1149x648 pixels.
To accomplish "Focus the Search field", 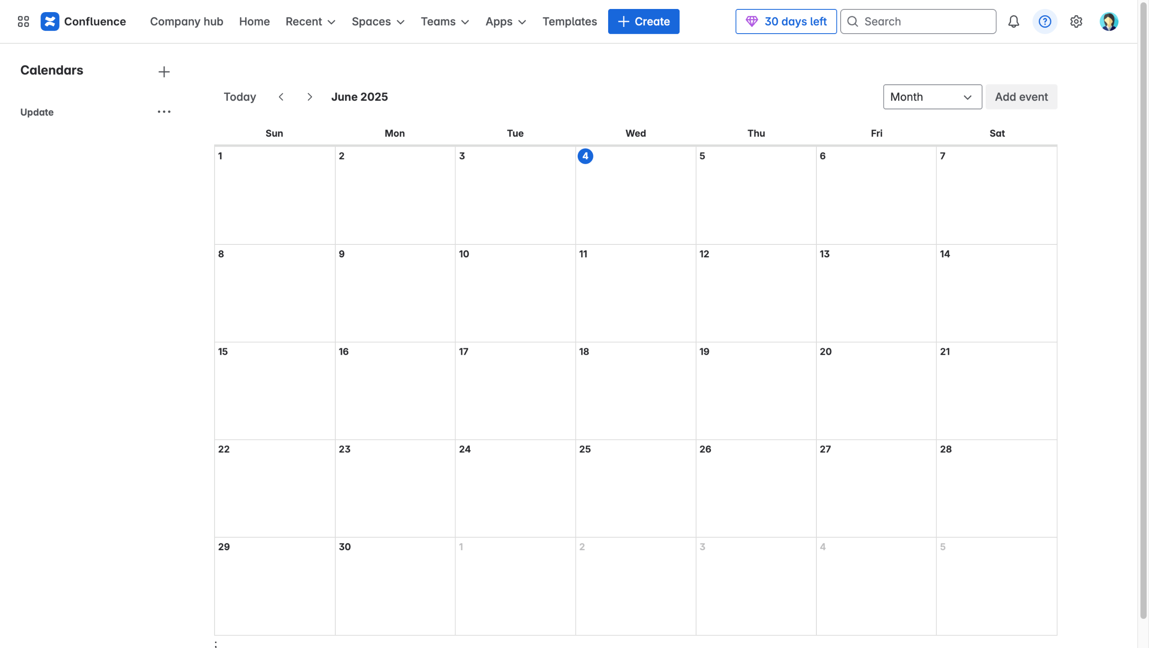I will coord(918,22).
